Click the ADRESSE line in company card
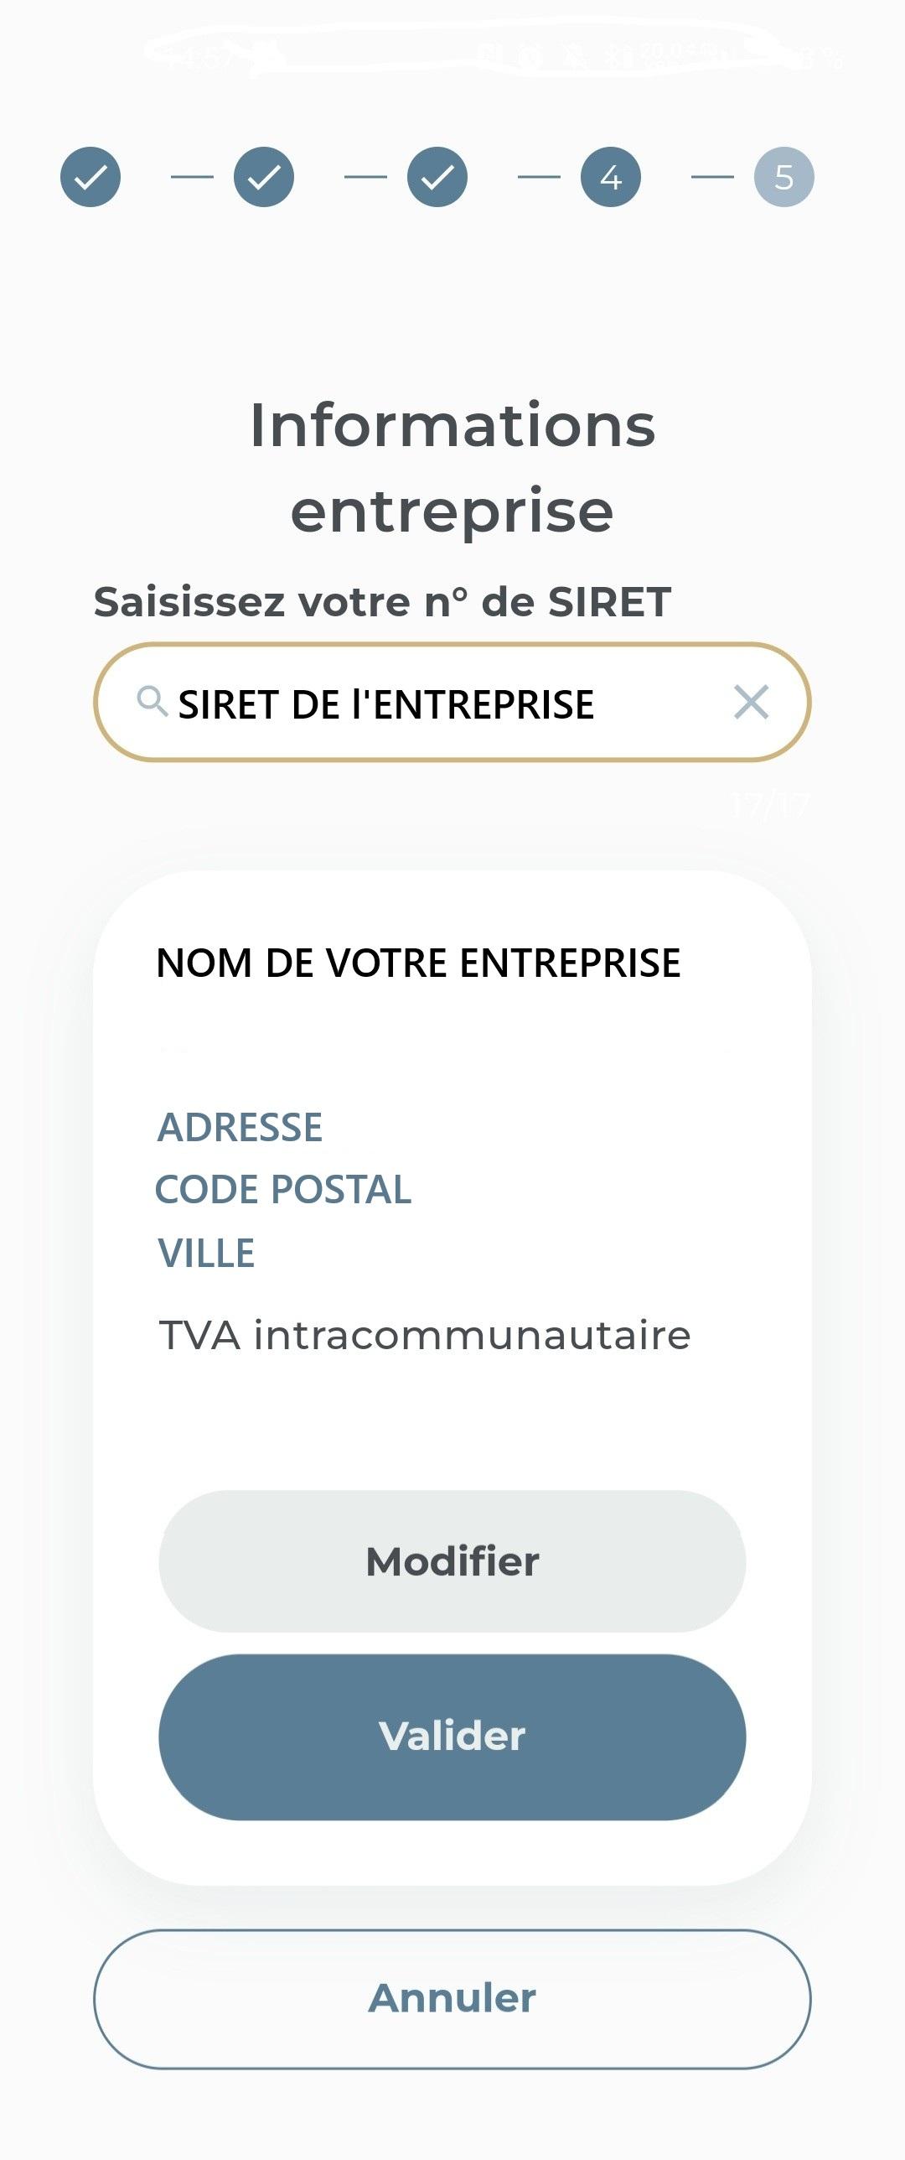Viewport: 905px width, 2160px height. (x=240, y=1127)
